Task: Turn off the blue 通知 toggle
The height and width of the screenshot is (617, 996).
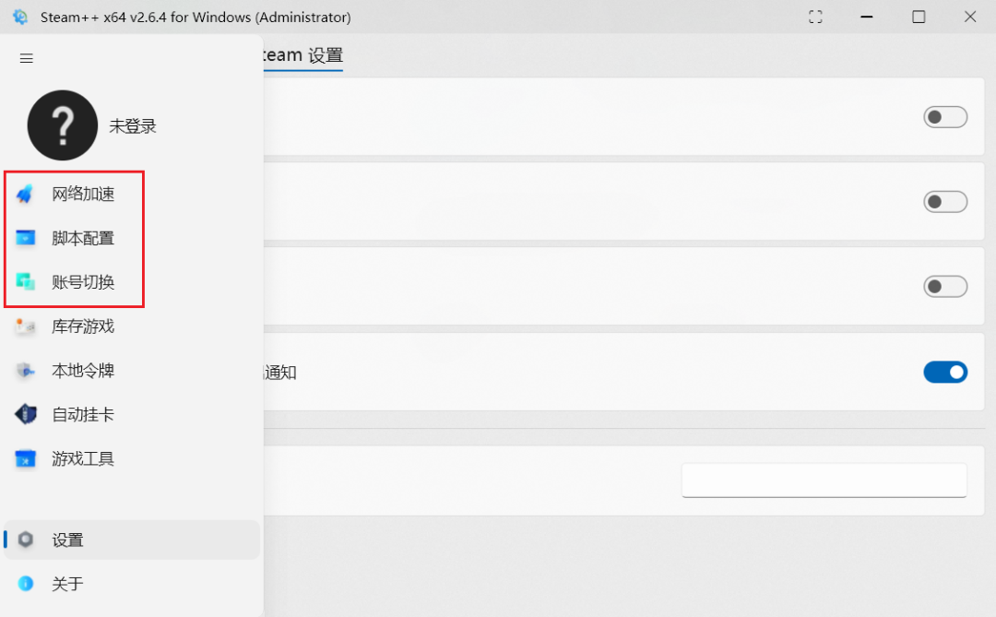Action: pos(945,372)
